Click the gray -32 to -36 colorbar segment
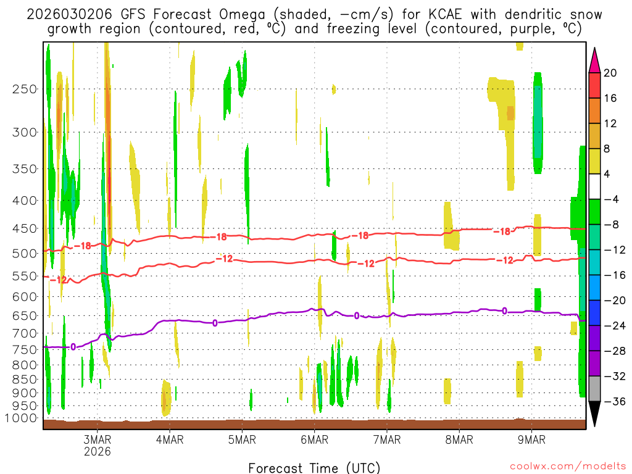This screenshot has width=632, height=474. (x=594, y=389)
